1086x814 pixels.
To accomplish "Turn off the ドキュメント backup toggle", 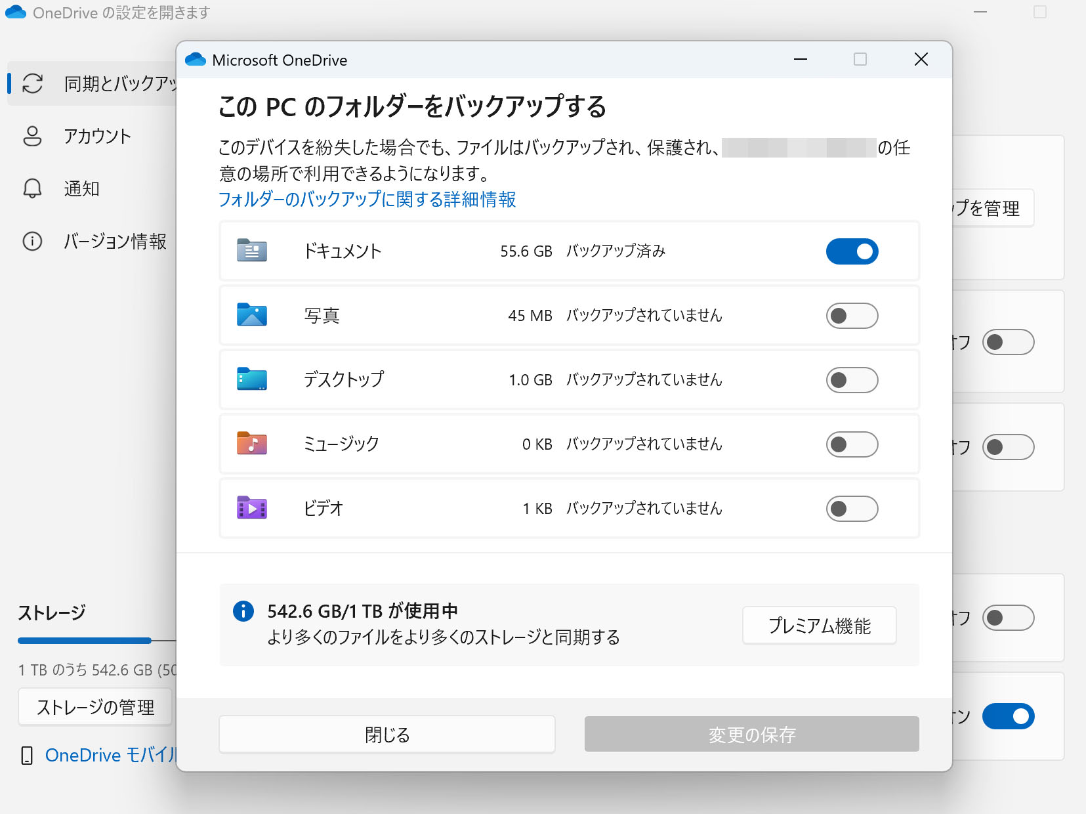I will click(852, 251).
